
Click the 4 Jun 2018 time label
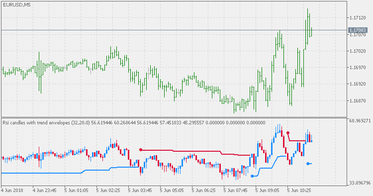12,191
